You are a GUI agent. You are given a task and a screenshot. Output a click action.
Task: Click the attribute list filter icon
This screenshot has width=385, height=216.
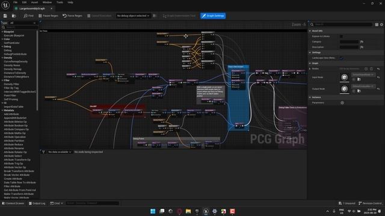[43, 152]
